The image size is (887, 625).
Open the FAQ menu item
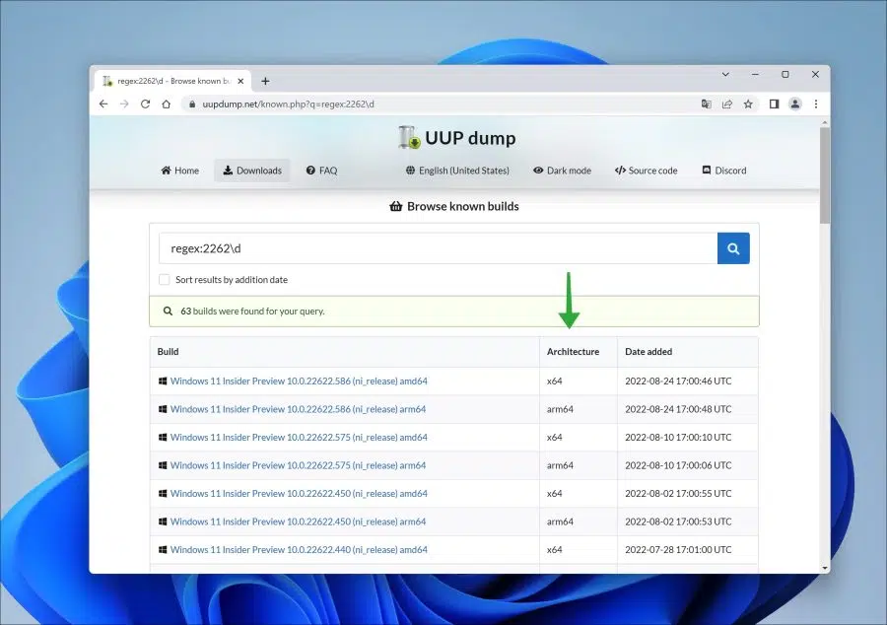[321, 171]
